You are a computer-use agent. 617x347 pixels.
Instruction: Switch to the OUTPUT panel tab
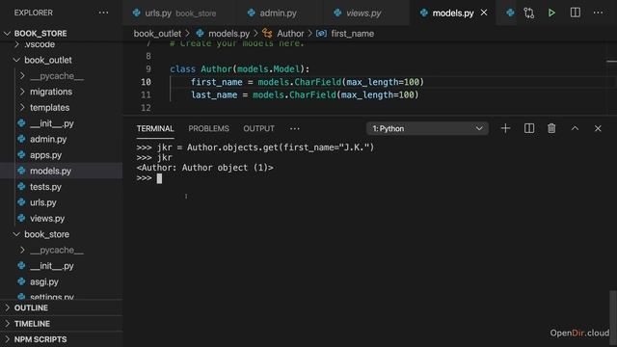coord(258,128)
